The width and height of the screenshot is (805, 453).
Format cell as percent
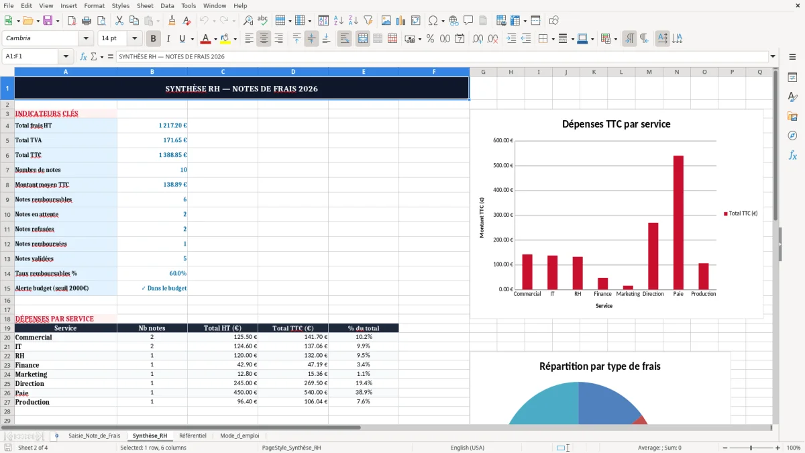430,39
